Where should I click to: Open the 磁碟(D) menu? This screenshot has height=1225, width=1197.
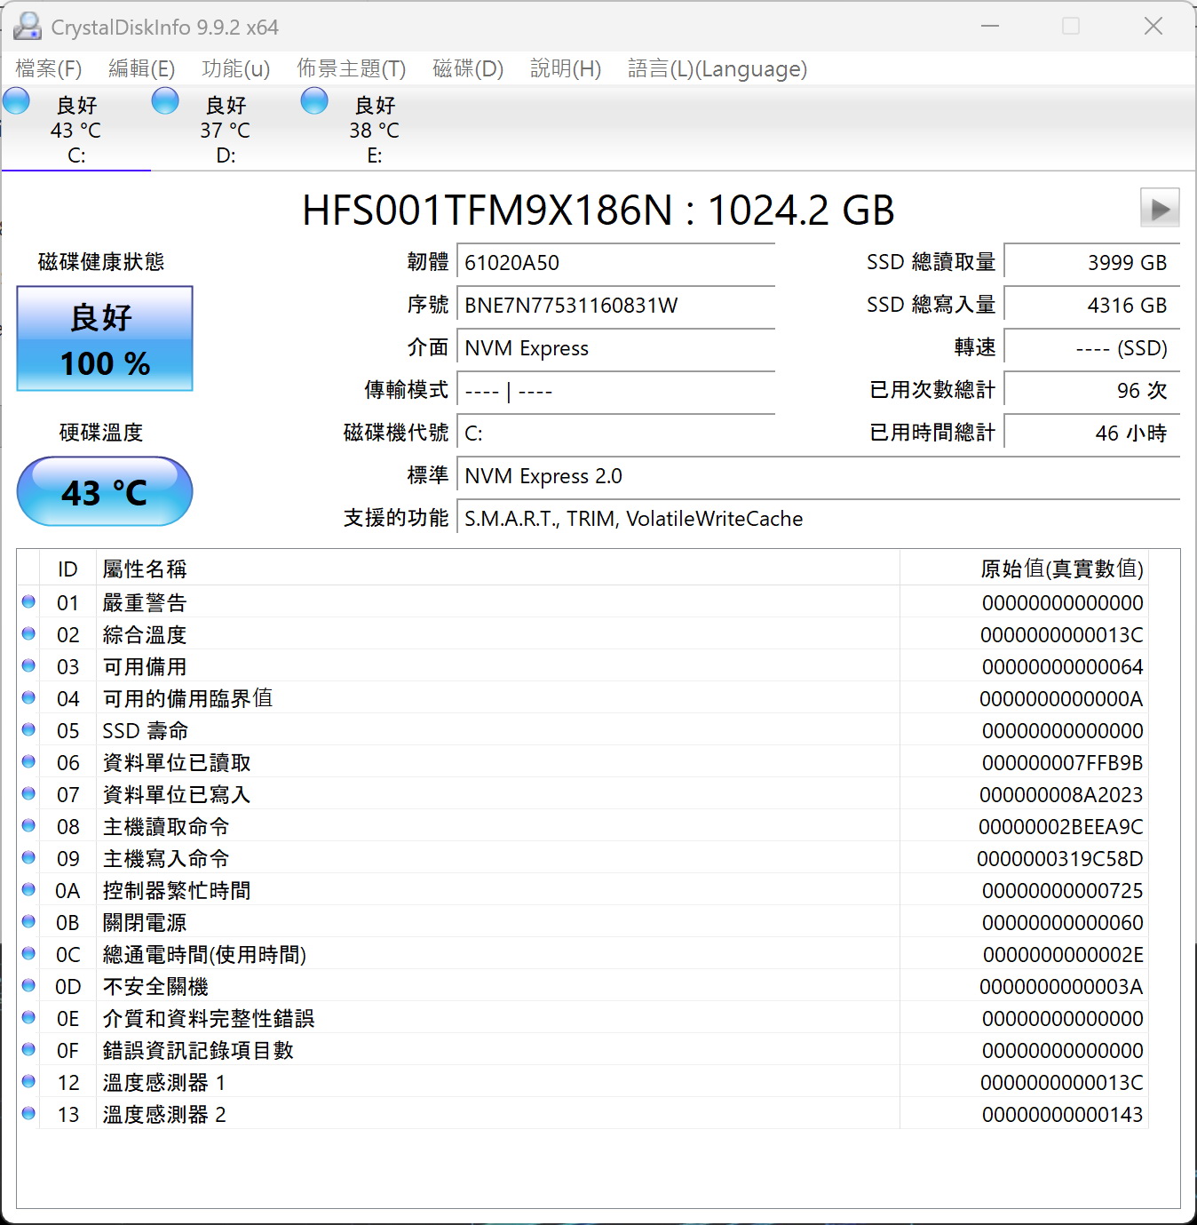[x=468, y=68]
